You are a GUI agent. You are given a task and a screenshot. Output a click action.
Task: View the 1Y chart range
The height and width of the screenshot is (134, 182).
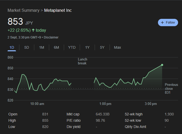[87, 47]
